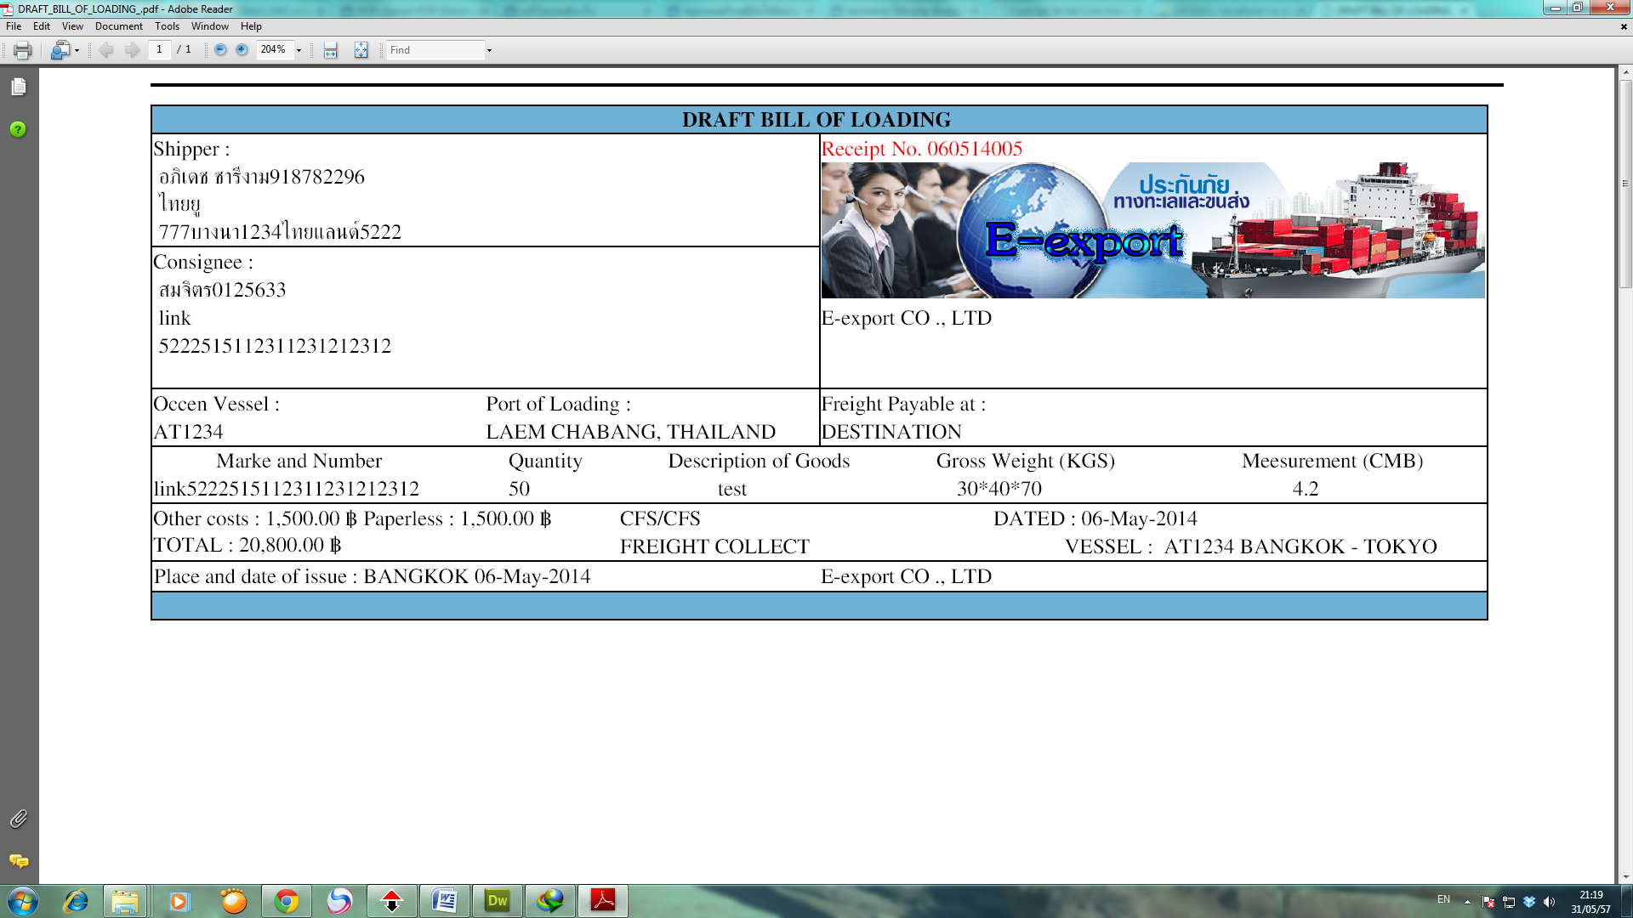Click the green help icon in sidebar
Image resolution: width=1633 pixels, height=918 pixels.
coord(18,129)
